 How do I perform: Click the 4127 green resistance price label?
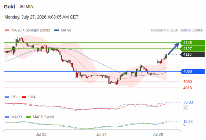pyautogui.click(x=192, y=49)
